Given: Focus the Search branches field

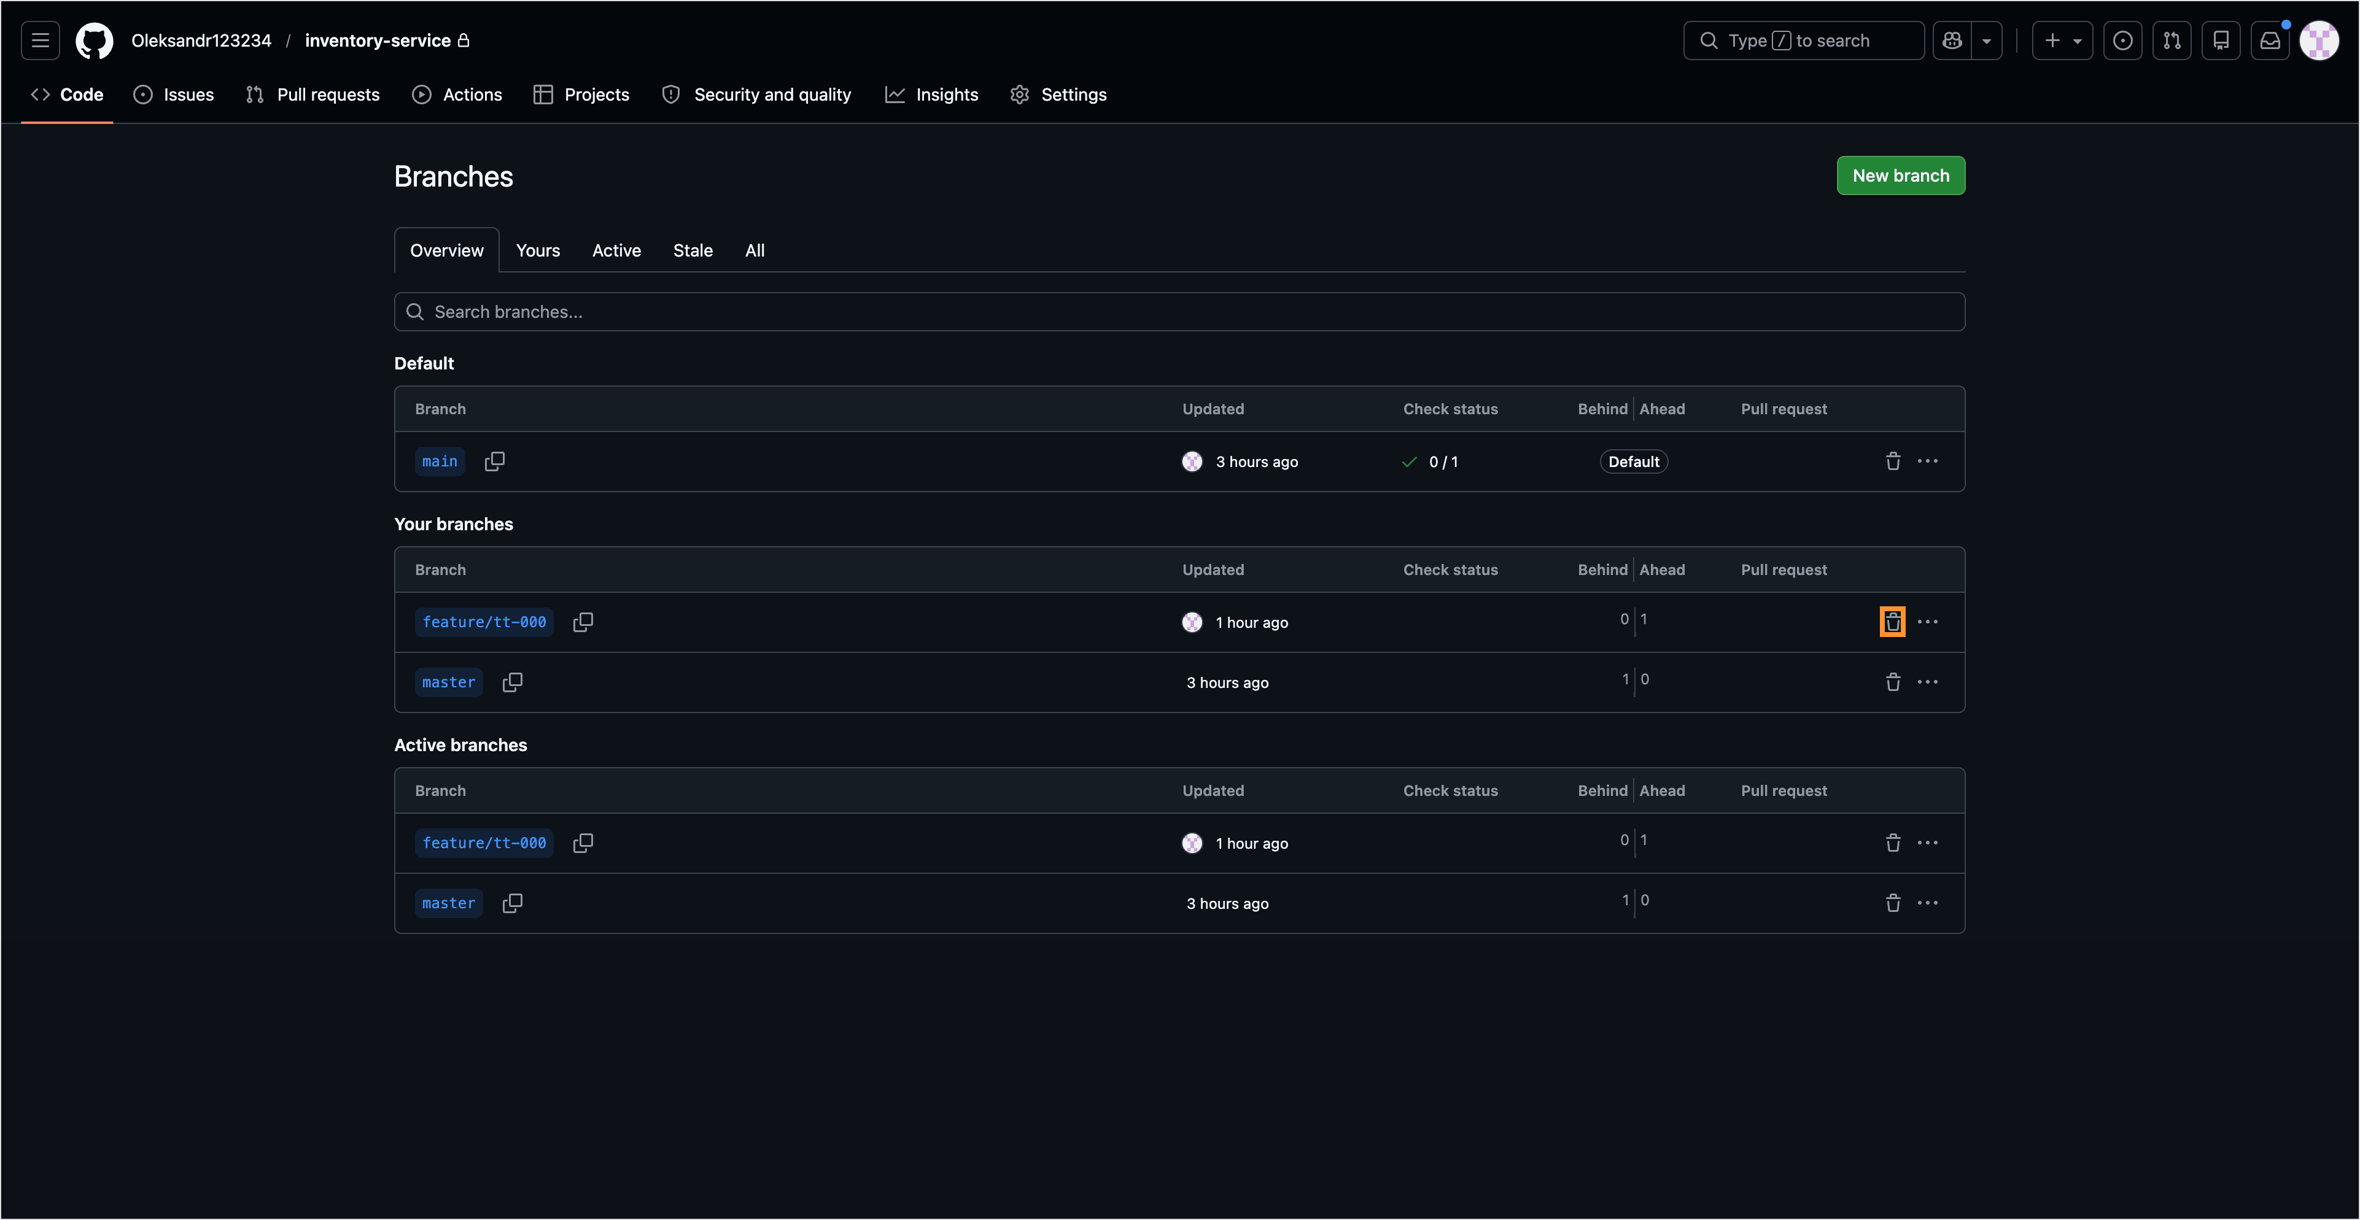Looking at the screenshot, I should (x=1180, y=311).
